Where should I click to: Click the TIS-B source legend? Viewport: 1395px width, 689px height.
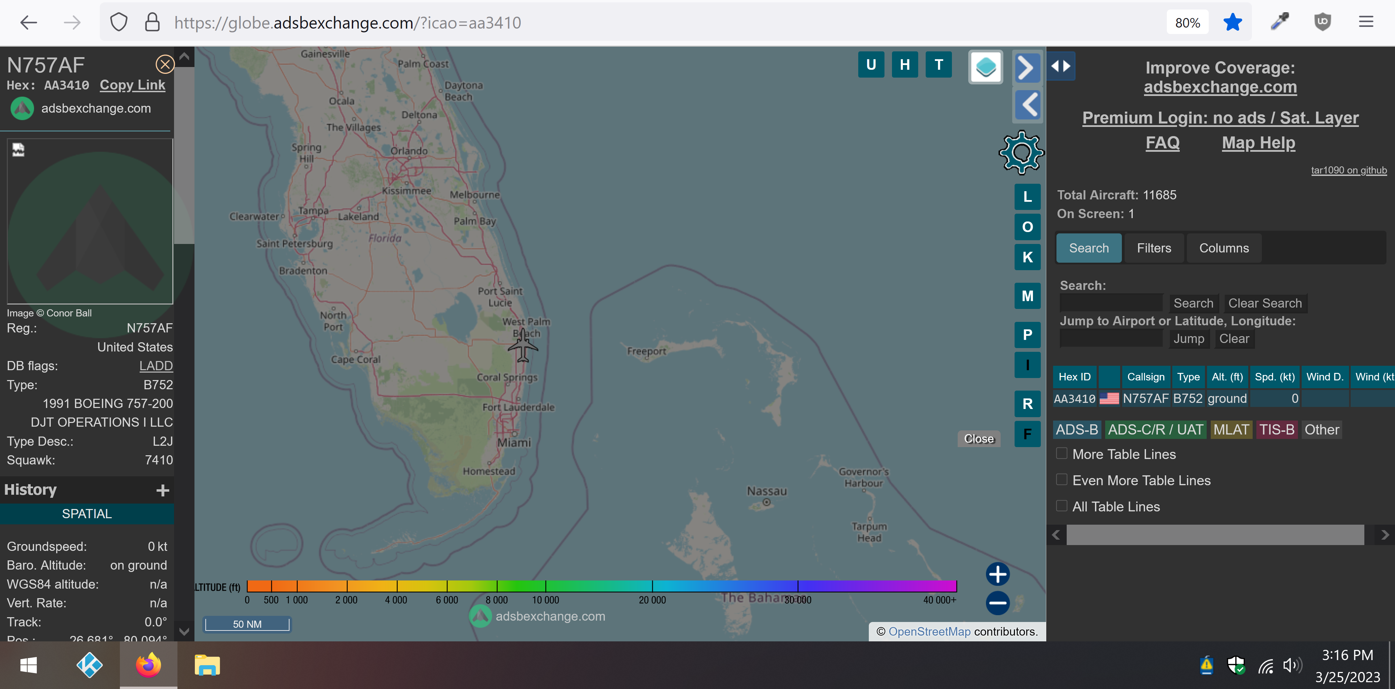[x=1276, y=430]
